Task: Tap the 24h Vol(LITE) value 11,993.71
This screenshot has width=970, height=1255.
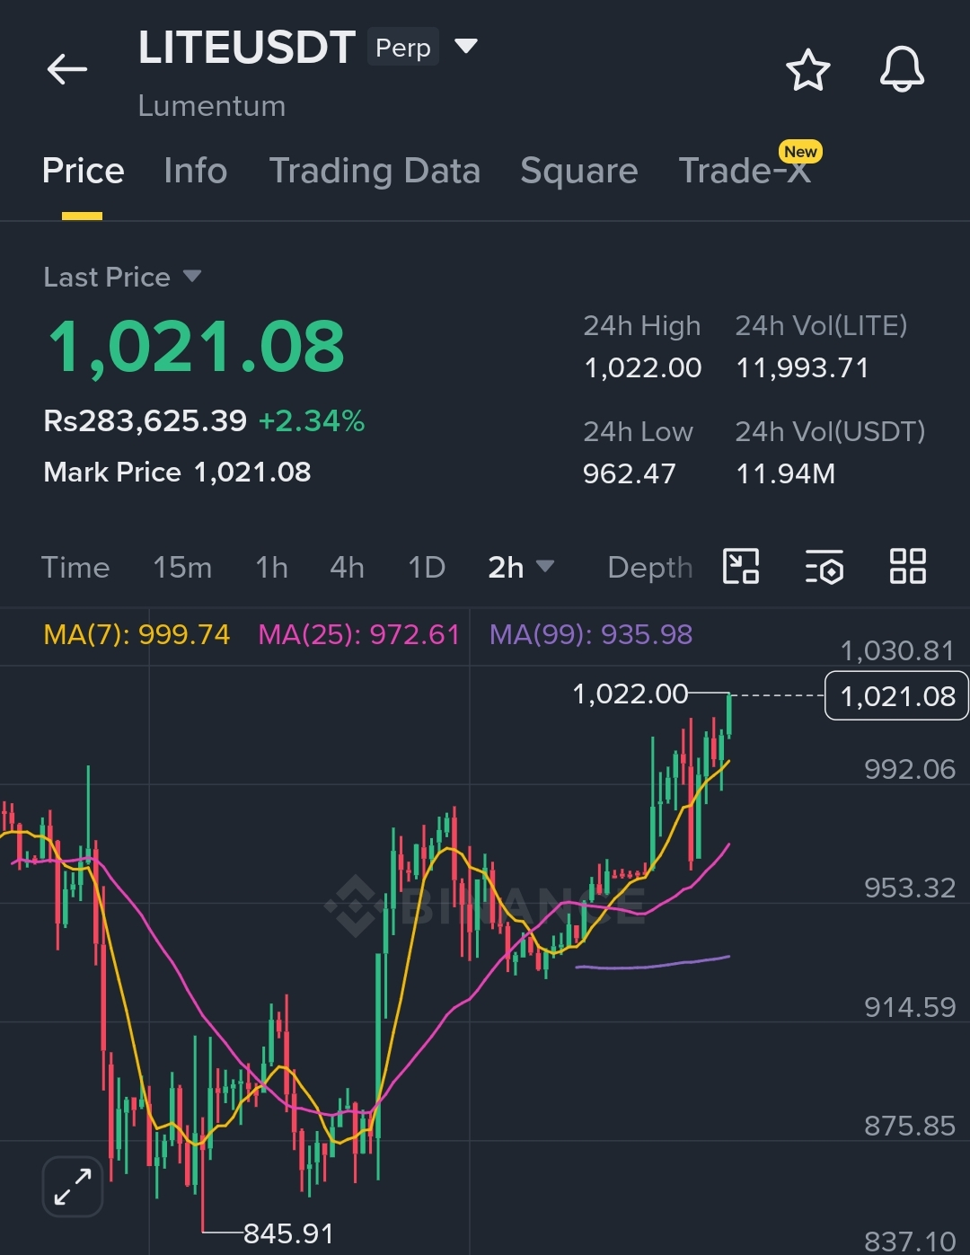Action: (803, 367)
